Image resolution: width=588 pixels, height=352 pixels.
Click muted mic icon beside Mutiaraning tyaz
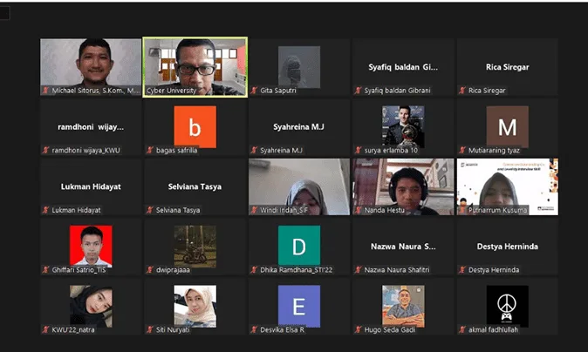click(462, 150)
